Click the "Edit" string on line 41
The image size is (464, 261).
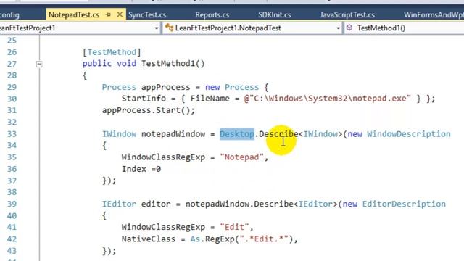point(234,227)
